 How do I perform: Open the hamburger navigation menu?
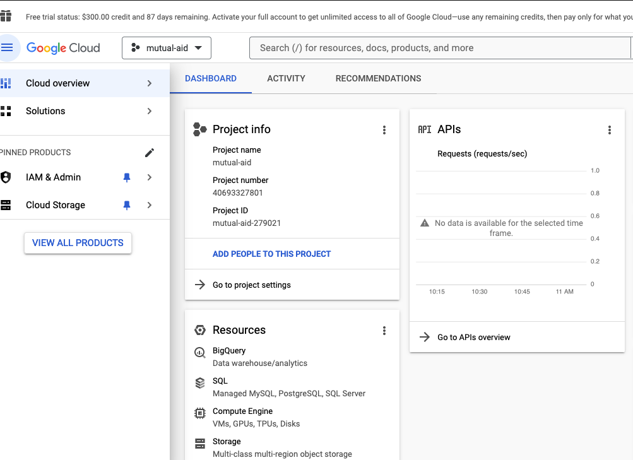point(7,47)
